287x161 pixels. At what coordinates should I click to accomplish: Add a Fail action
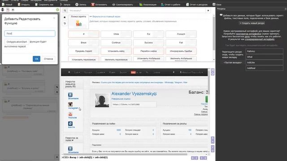pos(181,42)
